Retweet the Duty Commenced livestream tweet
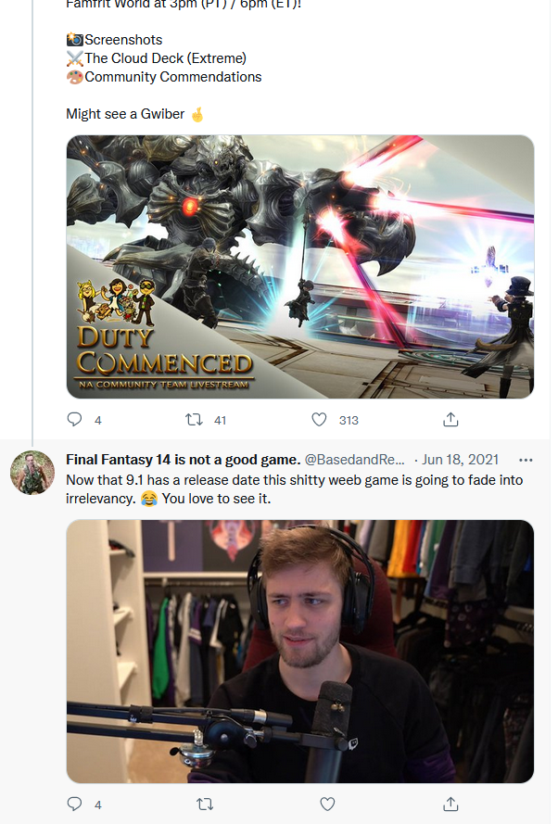558x824 pixels. 194,419
